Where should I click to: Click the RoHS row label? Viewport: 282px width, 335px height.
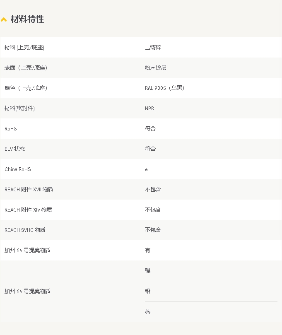pyautogui.click(x=11, y=129)
